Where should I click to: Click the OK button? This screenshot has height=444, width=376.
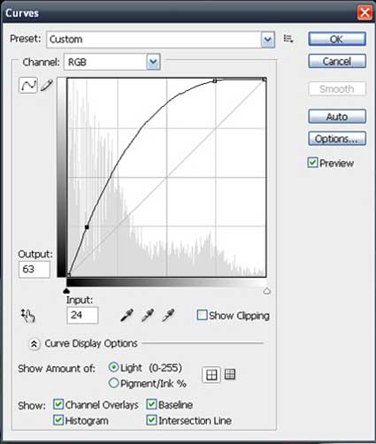point(337,39)
